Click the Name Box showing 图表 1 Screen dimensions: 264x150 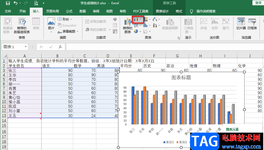[x=13, y=47]
